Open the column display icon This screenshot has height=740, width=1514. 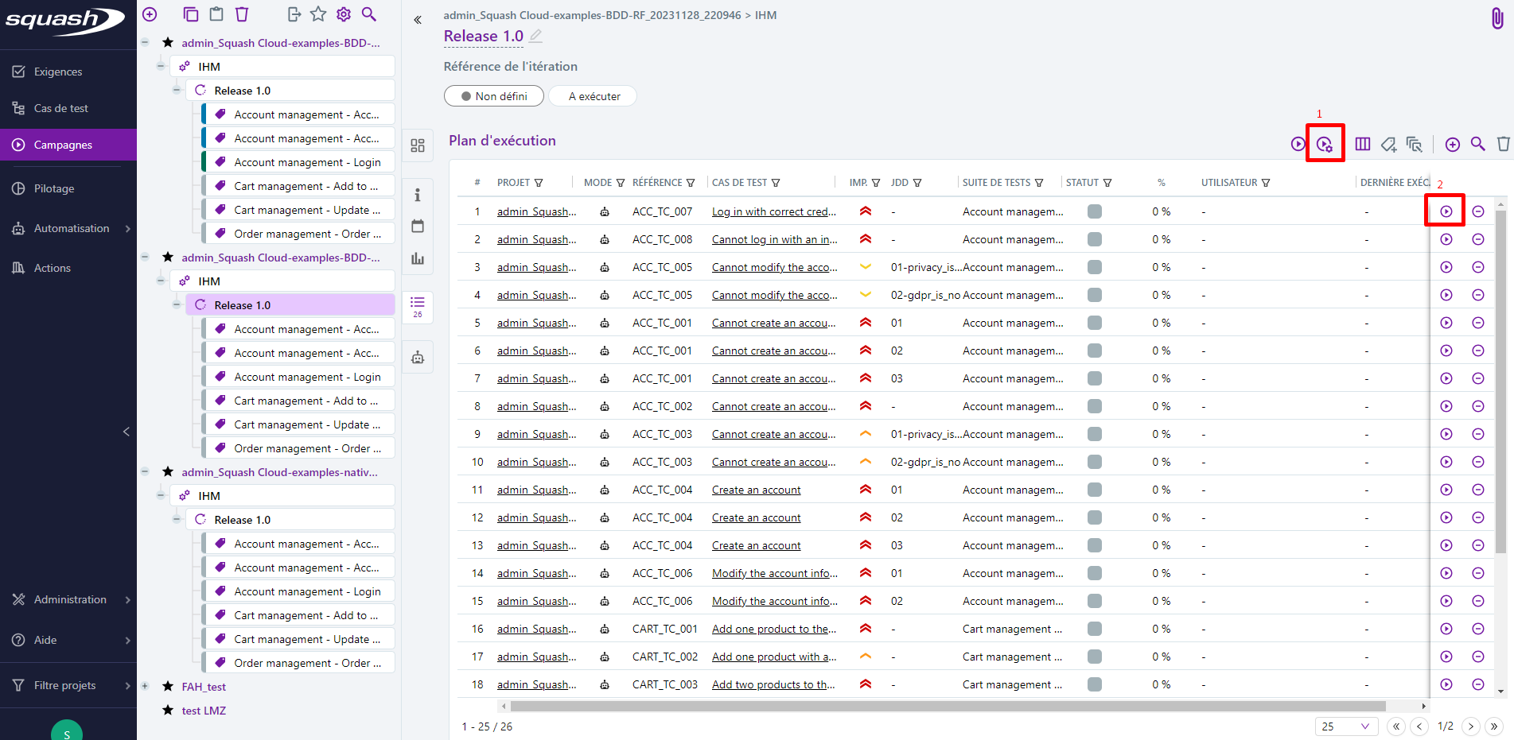point(1363,144)
